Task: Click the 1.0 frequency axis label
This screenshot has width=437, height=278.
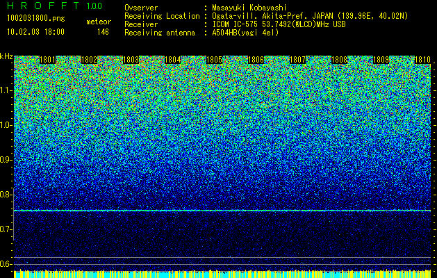Action: point(6,126)
